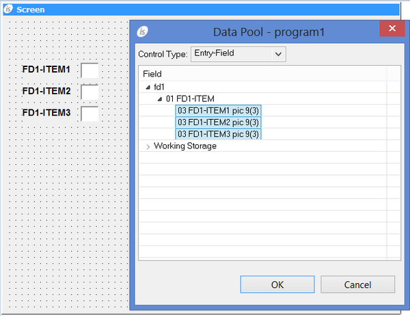410x316 pixels.
Task: Select 03 FD1-ITEM3 pic 9(3) entry
Action: coord(219,134)
